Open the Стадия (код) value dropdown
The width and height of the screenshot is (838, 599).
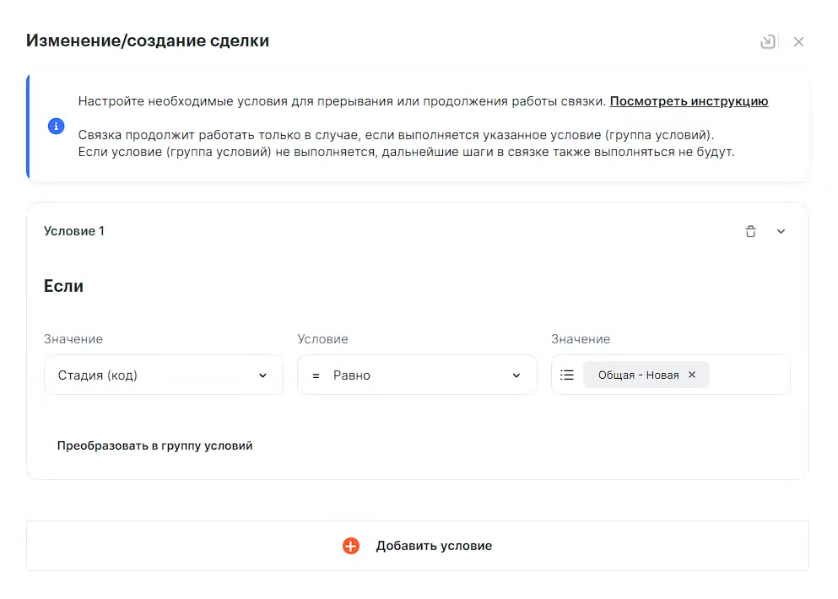pyautogui.click(x=163, y=375)
